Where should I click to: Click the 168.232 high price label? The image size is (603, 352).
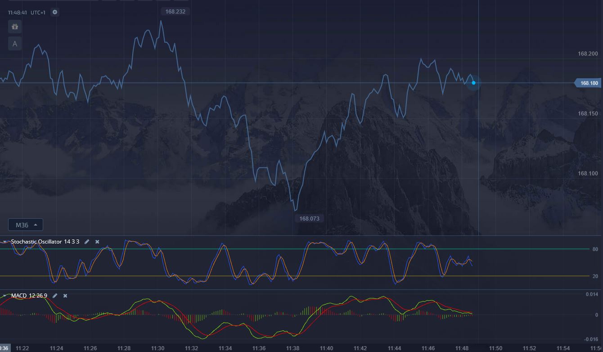175,11
